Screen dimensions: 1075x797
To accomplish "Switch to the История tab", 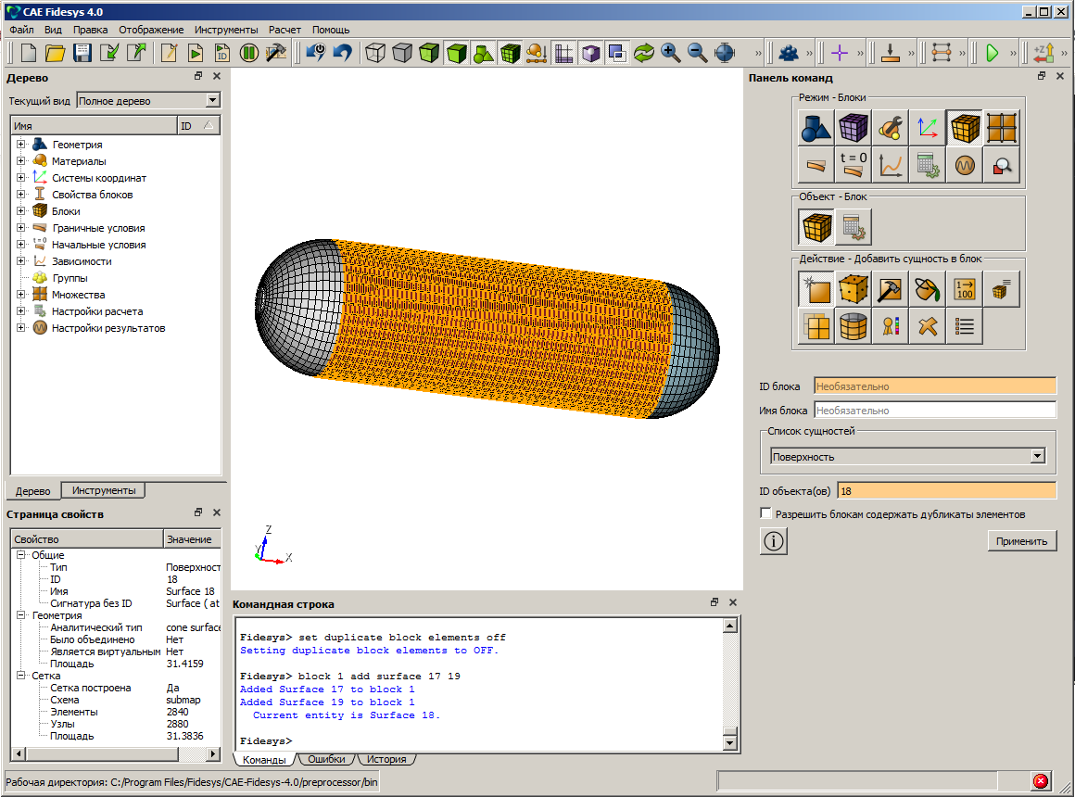I will pyautogui.click(x=386, y=759).
